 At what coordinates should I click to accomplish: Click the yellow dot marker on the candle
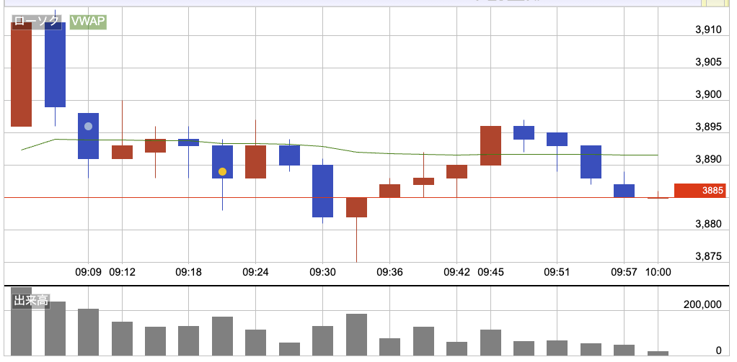click(x=222, y=172)
